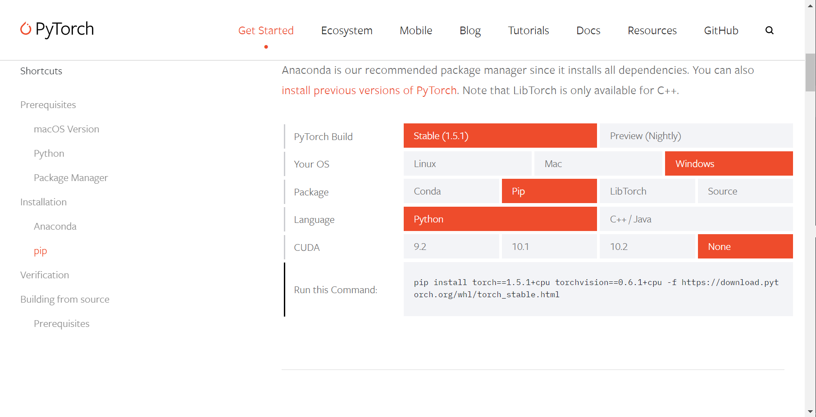Choose Python as the language
This screenshot has height=417, width=816.
(500, 219)
